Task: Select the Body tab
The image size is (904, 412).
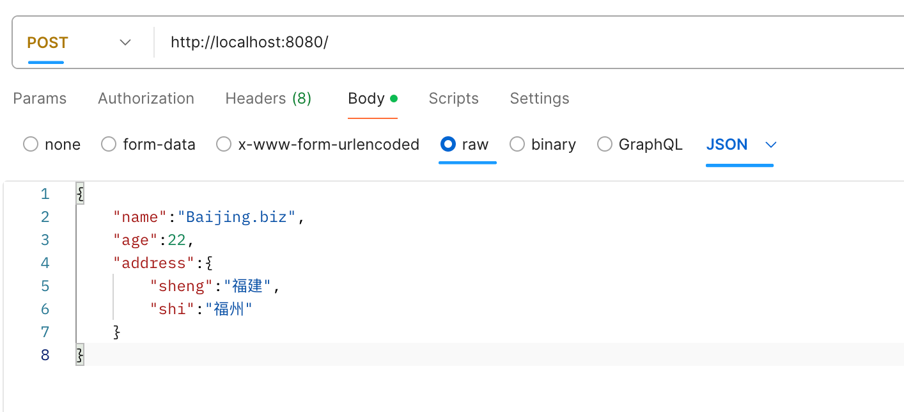Action: tap(366, 98)
